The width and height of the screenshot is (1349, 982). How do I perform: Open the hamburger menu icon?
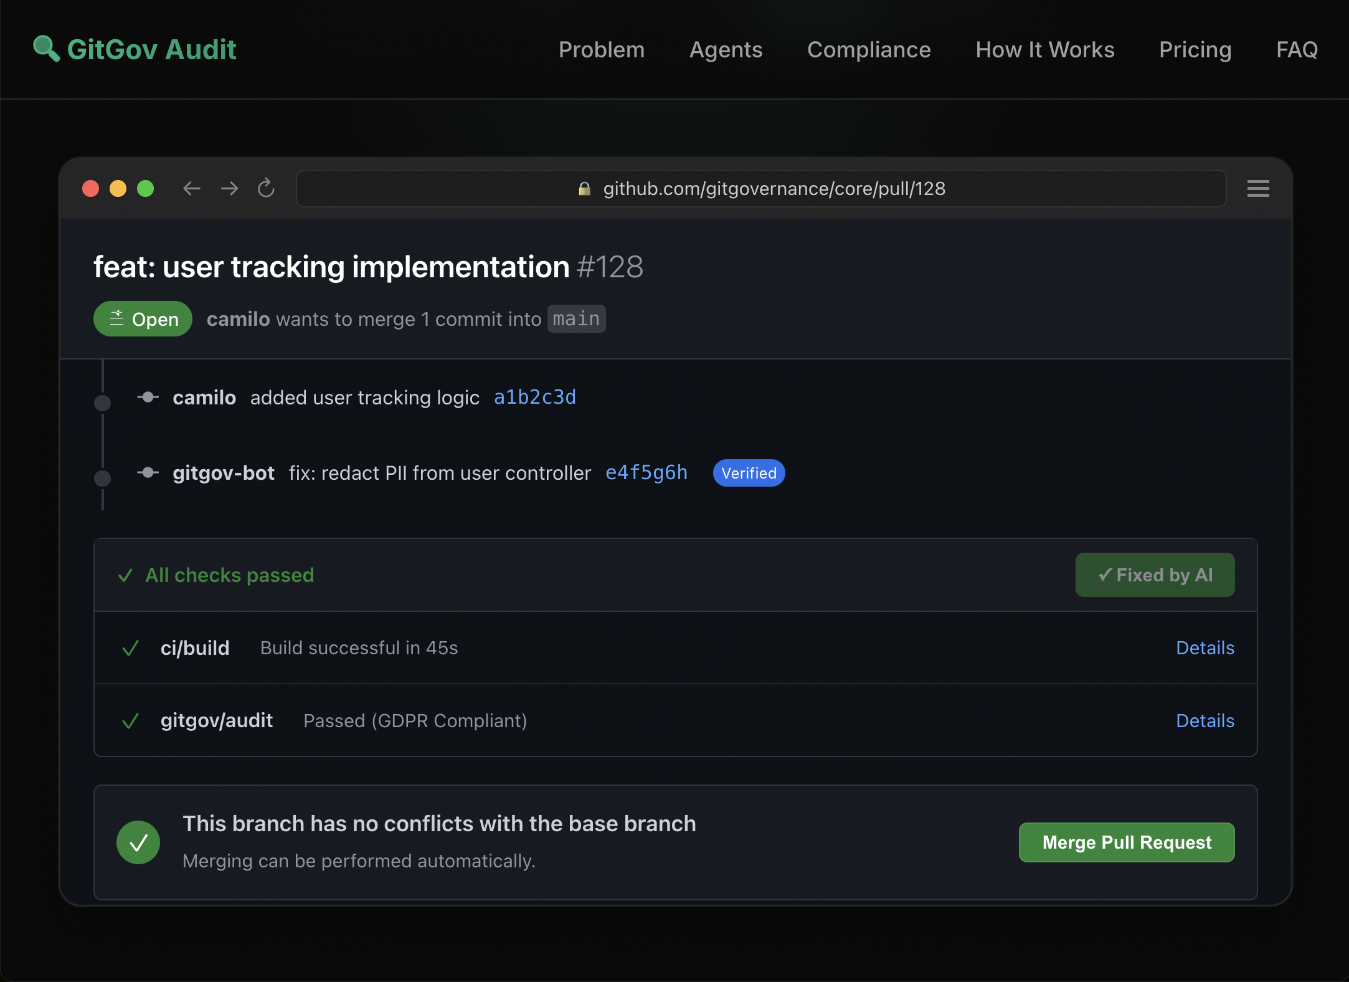pyautogui.click(x=1257, y=188)
